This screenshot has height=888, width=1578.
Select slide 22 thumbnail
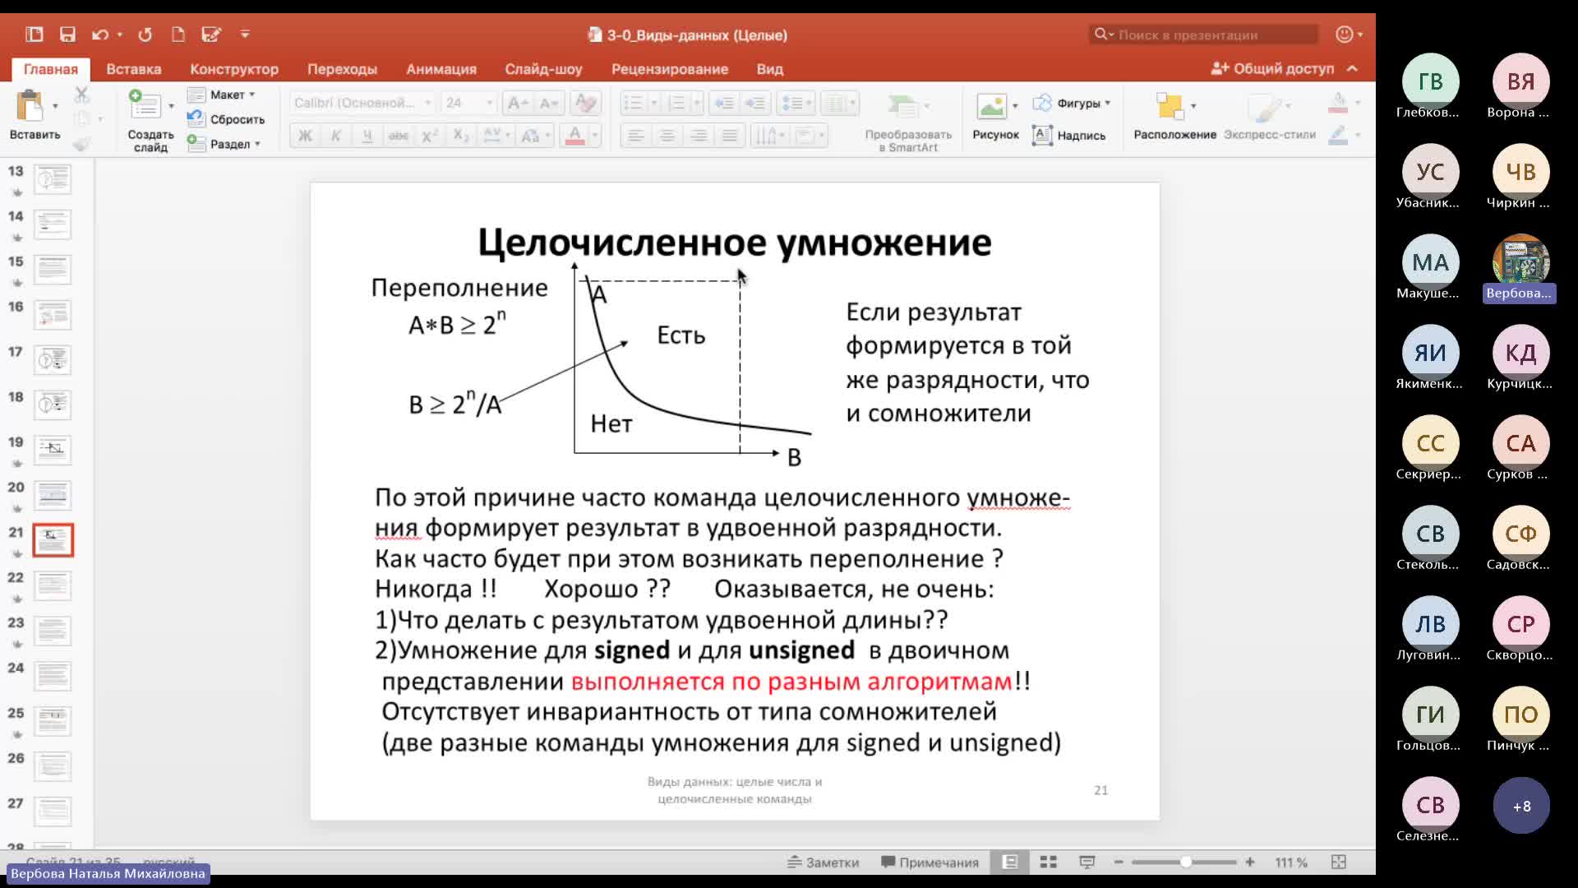[x=53, y=585]
